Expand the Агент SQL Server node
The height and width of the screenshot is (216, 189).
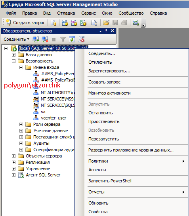point(13,175)
